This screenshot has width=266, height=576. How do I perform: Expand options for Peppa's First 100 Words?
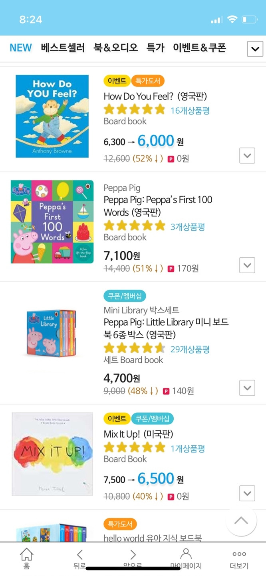click(x=247, y=265)
